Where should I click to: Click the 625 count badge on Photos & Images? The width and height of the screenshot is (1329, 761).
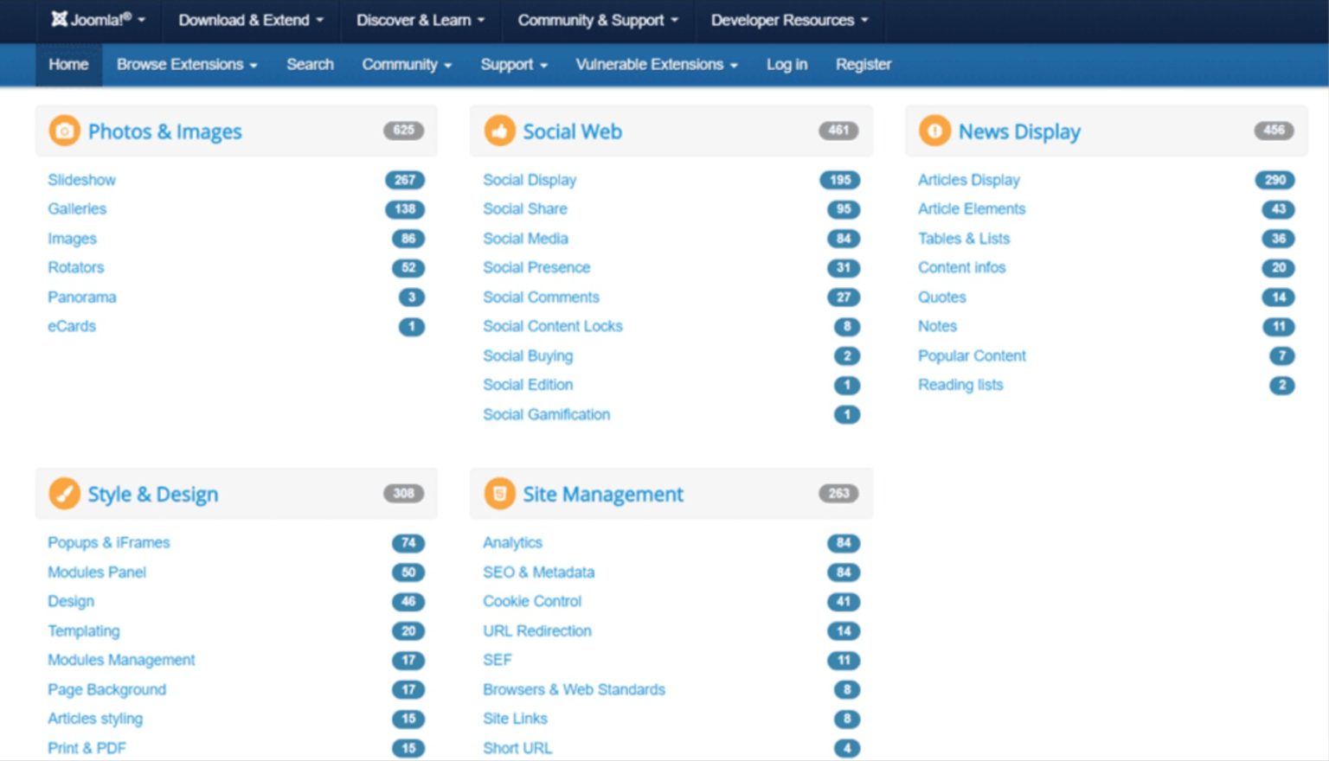(x=403, y=131)
